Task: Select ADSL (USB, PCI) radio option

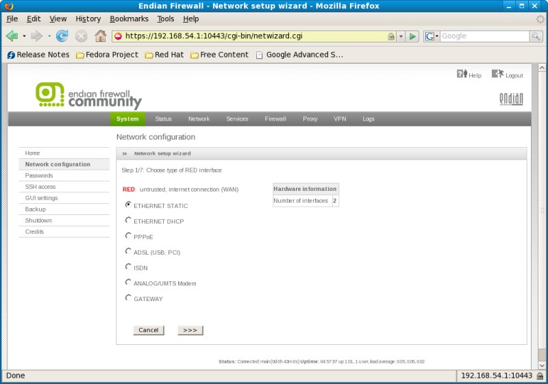Action: [128, 251]
